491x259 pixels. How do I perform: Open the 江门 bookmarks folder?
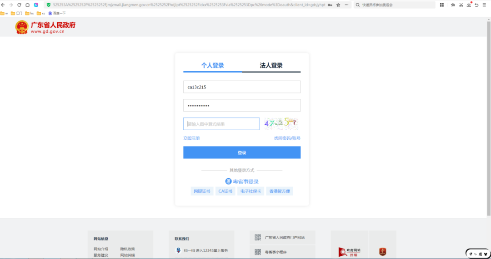(16, 13)
